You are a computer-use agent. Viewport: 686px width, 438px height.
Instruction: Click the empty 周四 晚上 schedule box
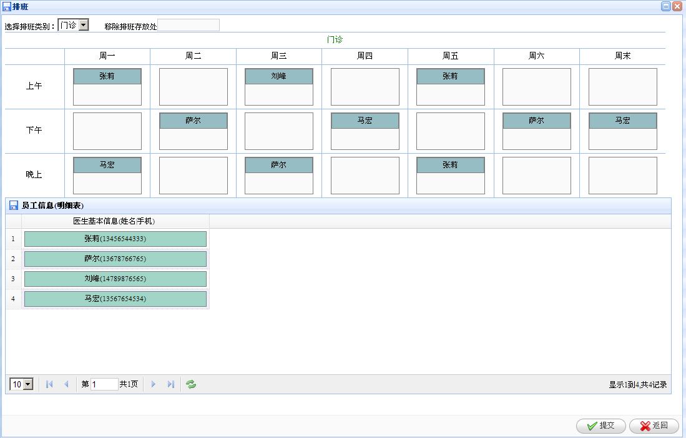click(x=365, y=176)
